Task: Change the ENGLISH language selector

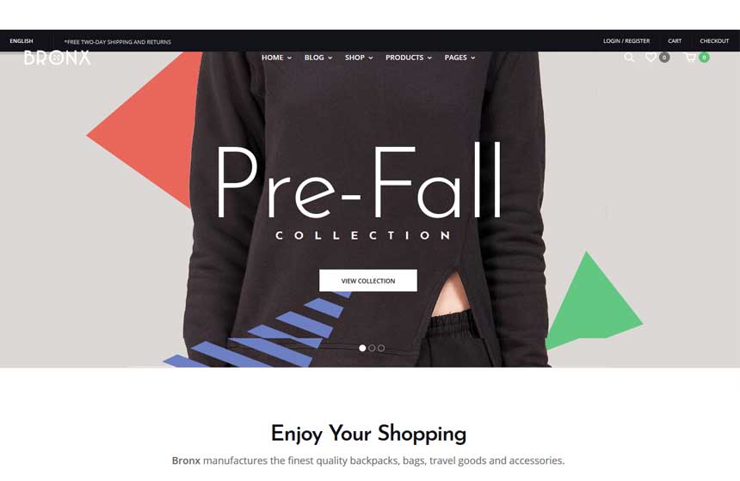Action: tap(22, 41)
